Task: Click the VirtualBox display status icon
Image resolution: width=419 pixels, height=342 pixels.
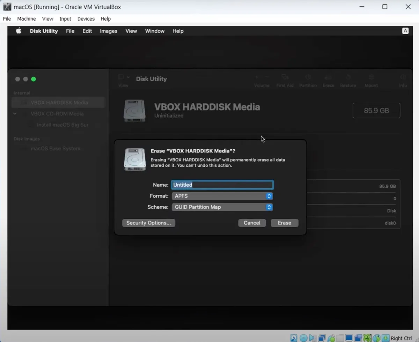Action: [x=349, y=338]
